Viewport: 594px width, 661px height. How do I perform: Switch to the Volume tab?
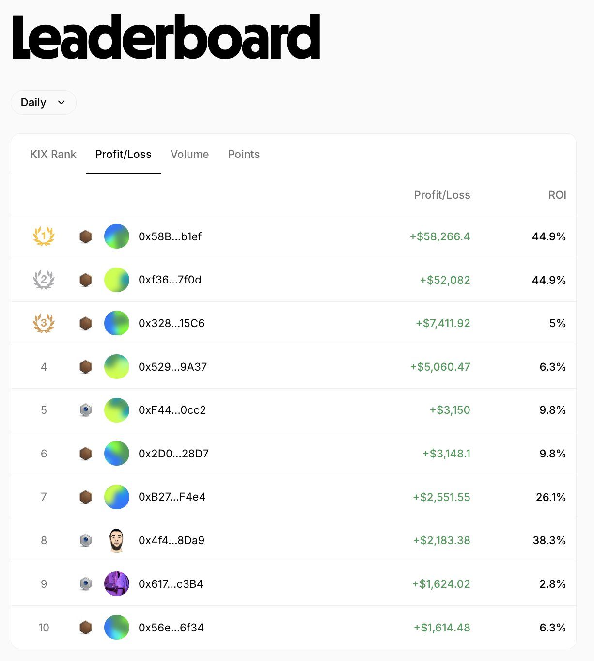click(x=190, y=154)
